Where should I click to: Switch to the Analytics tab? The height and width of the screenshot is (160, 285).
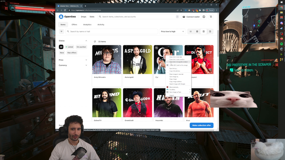[87, 24]
